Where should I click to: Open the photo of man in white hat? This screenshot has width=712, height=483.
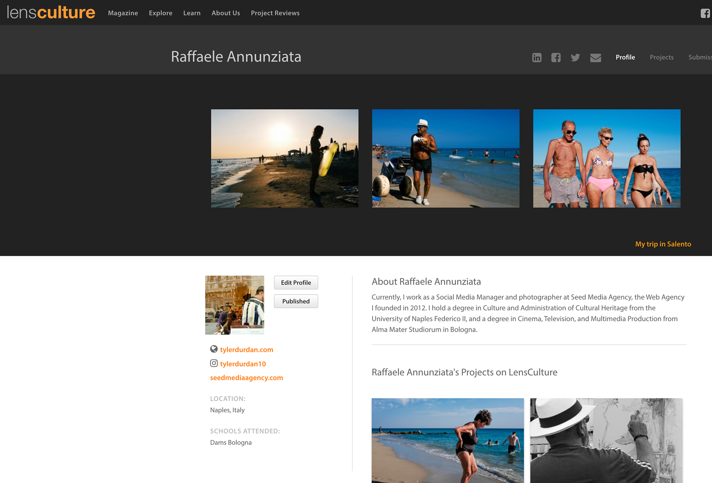[x=446, y=158]
